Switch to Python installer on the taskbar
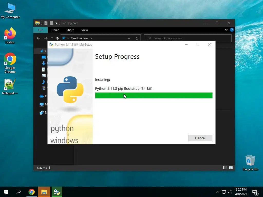Image resolution: width=263 pixels, height=197 pixels. (57, 192)
